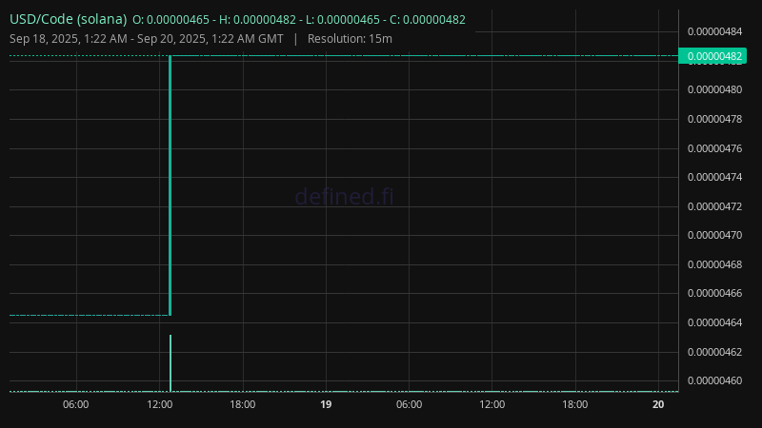
Task: Click the bold 19 date axis label
Action: [x=326, y=405]
